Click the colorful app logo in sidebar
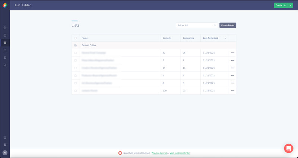 5,5
